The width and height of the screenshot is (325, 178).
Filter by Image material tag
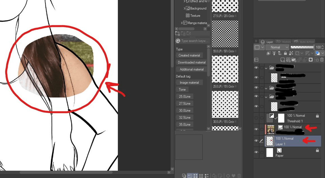(x=189, y=82)
